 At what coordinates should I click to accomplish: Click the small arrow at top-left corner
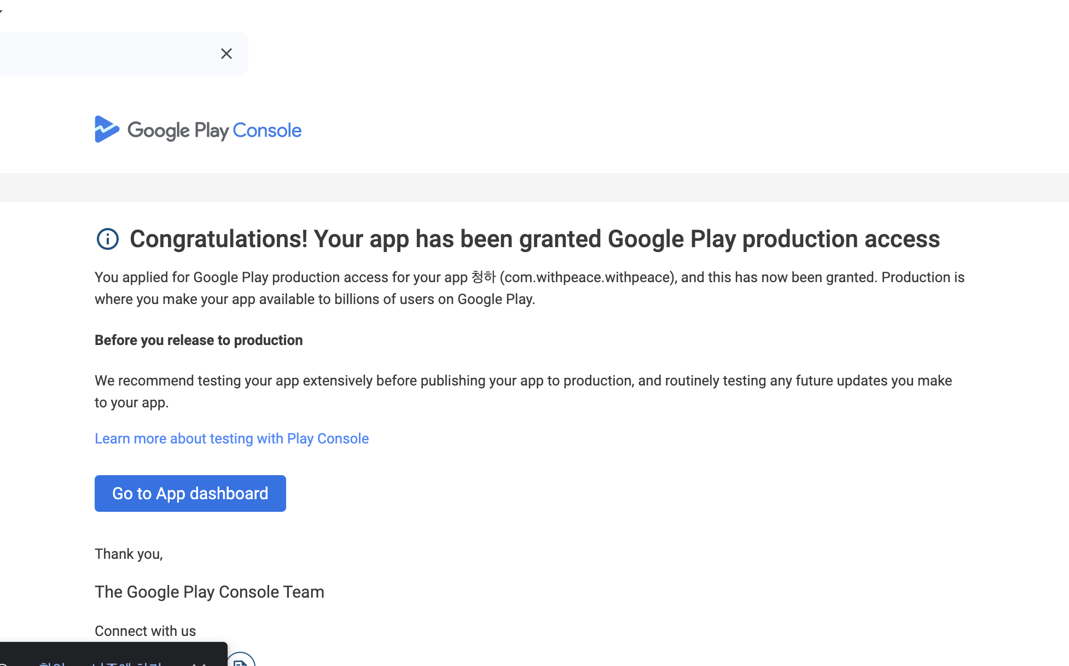coord(2,11)
